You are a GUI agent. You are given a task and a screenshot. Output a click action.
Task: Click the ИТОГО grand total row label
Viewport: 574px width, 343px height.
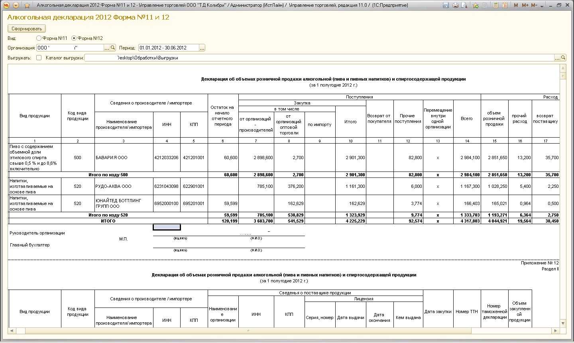(108, 221)
